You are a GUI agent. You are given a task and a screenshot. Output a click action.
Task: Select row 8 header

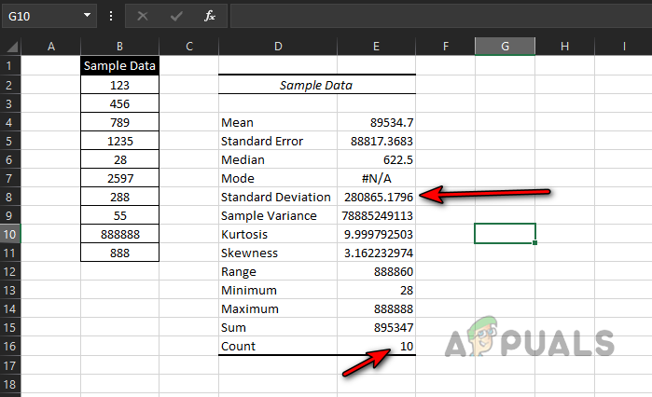coord(10,197)
